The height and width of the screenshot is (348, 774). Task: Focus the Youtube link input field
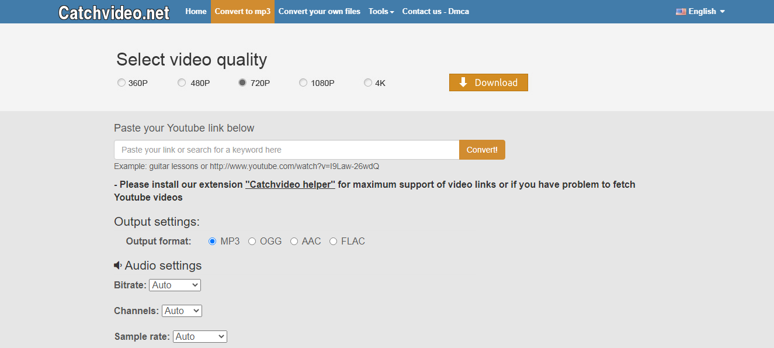pos(287,150)
